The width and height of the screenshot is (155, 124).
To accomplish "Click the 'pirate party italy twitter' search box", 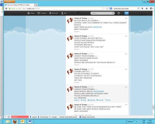I will click(x=125, y=9).
